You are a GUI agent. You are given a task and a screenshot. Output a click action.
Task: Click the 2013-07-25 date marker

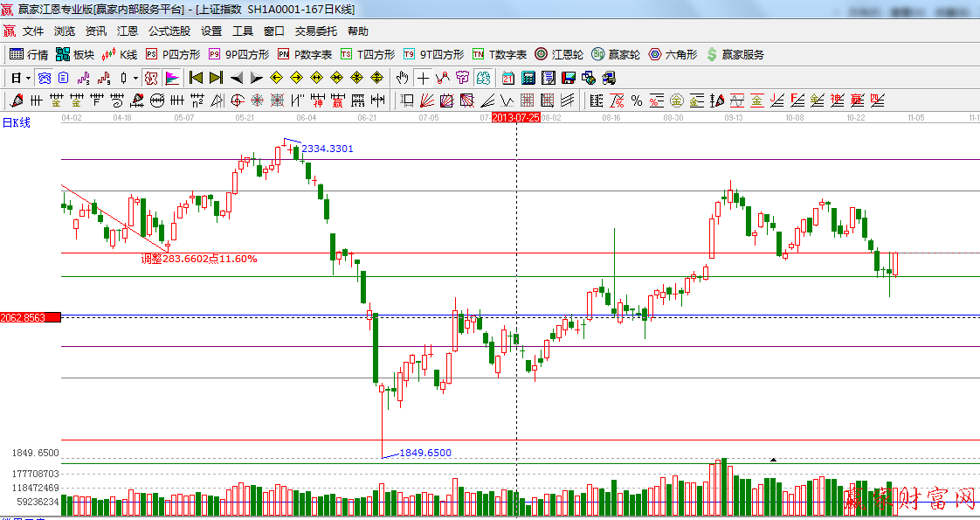click(x=515, y=116)
